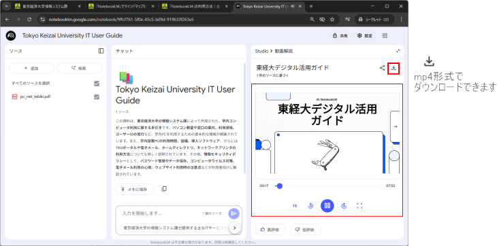The image size is (497, 246).
Task: Open 設定 settings in the header
Action: 365,36
